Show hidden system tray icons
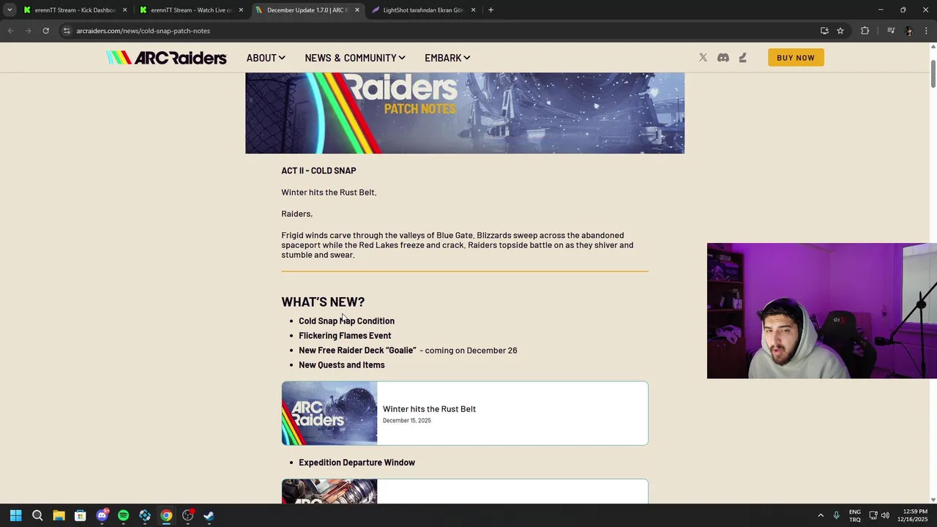This screenshot has height=527, width=937. click(821, 515)
